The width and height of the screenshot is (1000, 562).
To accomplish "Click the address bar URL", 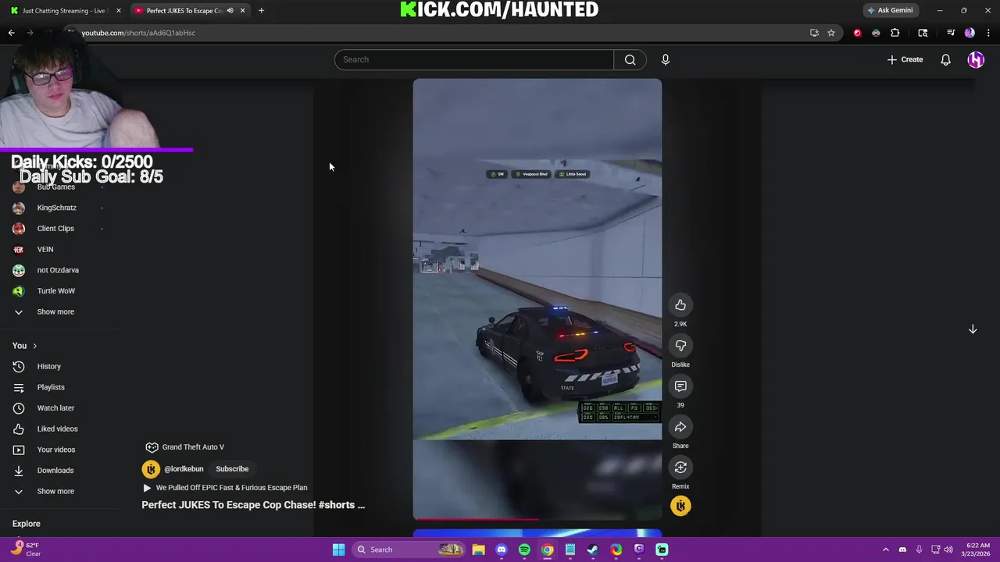I will pyautogui.click(x=138, y=33).
